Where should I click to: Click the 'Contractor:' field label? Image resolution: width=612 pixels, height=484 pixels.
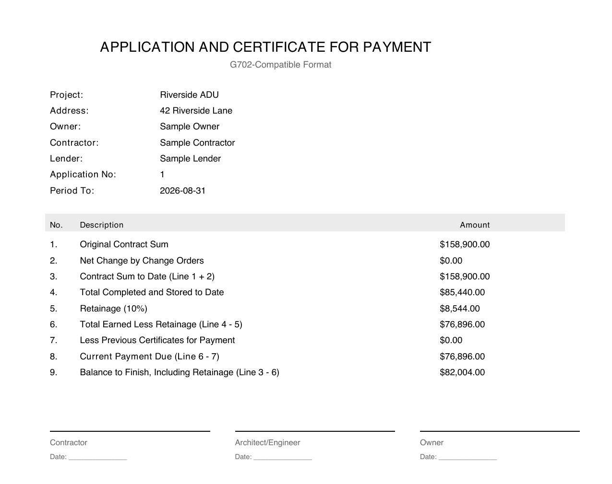[x=74, y=143]
